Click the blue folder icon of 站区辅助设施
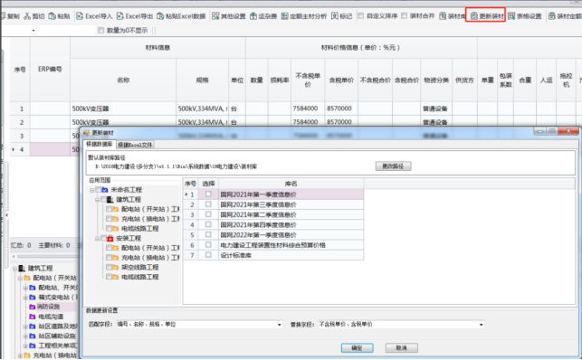This screenshot has width=582, height=360. click(x=33, y=336)
